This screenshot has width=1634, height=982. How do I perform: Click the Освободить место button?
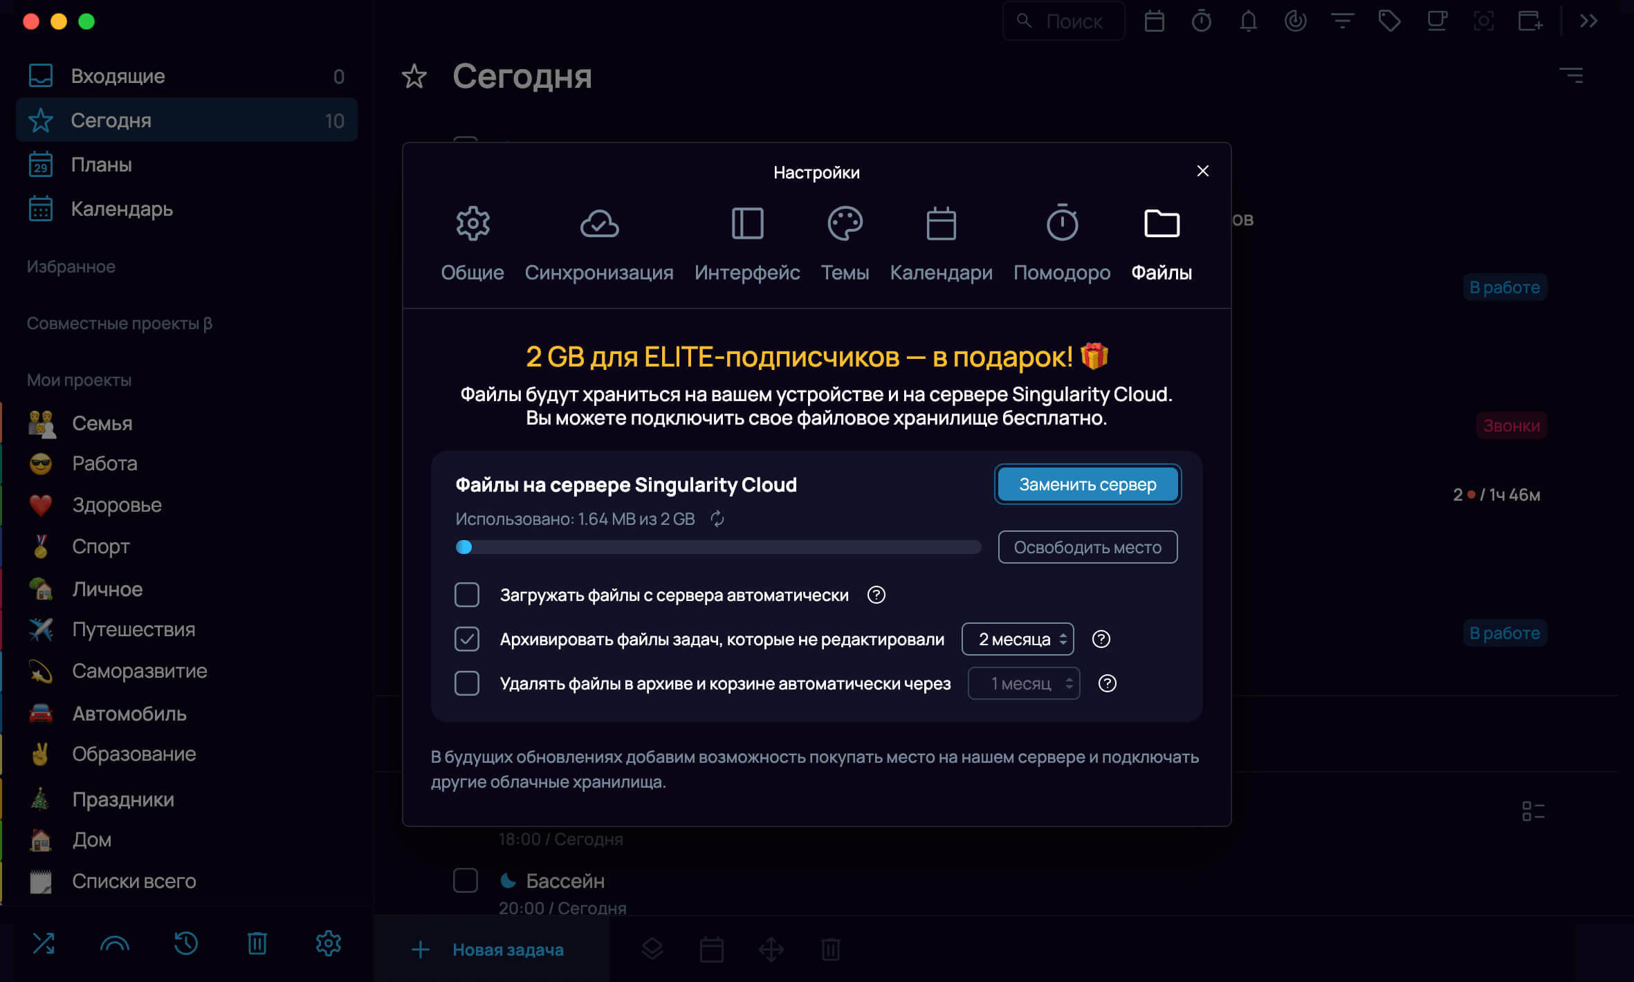click(1088, 547)
